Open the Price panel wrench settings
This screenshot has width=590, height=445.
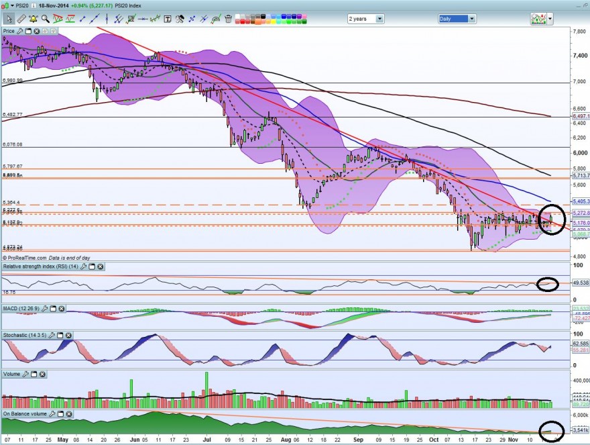pyautogui.click(x=19, y=32)
